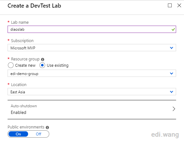Click the Create new label text
The width and height of the screenshot is (184, 143).
(25, 65)
